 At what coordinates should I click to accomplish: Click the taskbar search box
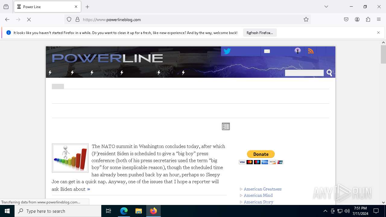tap(58, 211)
